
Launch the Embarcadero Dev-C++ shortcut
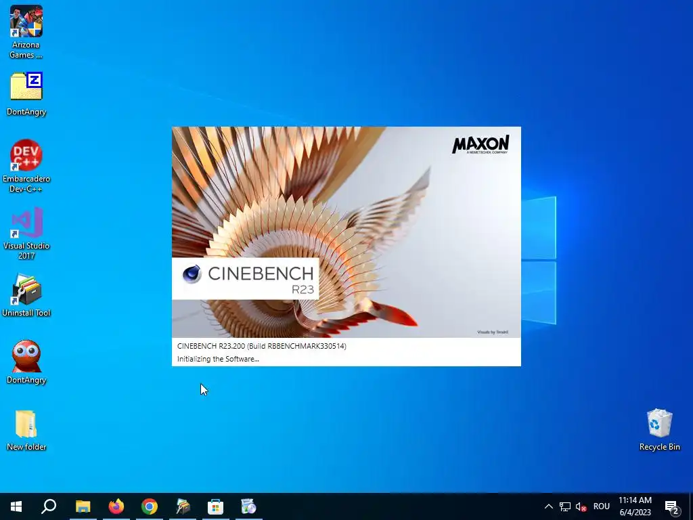coord(26,166)
